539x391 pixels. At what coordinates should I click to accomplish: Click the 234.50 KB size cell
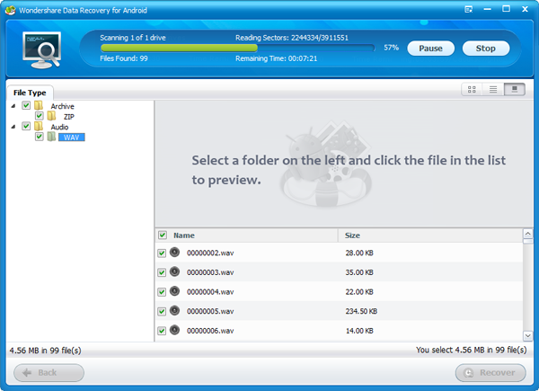point(361,311)
